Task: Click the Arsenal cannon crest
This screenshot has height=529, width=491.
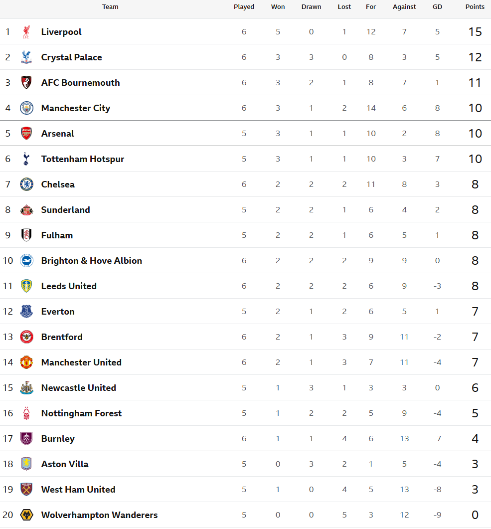Action: click(x=26, y=133)
